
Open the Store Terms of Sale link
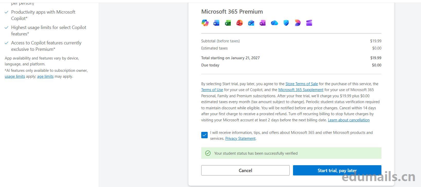[301, 84]
